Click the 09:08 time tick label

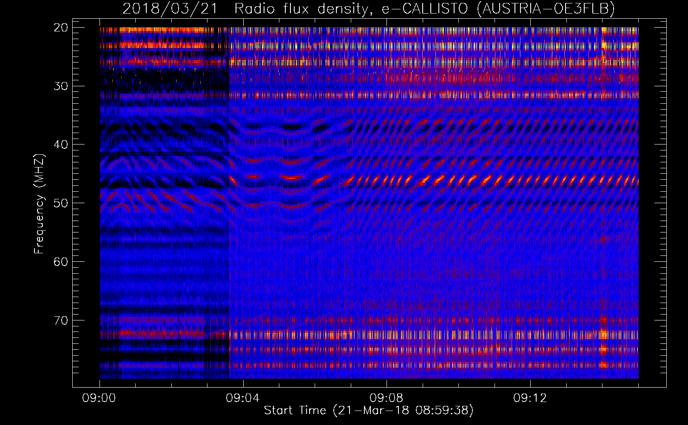pyautogui.click(x=387, y=398)
